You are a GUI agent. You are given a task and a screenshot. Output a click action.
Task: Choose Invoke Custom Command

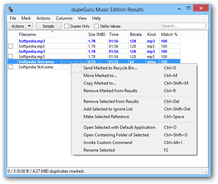click(134, 143)
